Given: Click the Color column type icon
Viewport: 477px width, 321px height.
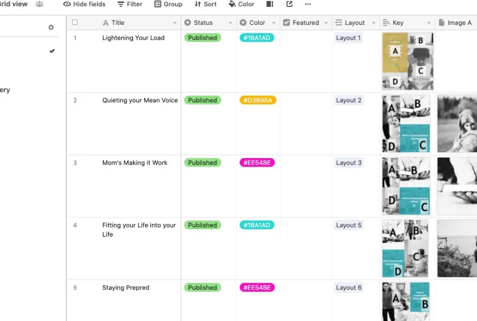Looking at the screenshot, I should click(243, 23).
